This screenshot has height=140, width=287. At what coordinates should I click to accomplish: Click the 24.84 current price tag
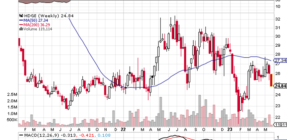click(281, 86)
